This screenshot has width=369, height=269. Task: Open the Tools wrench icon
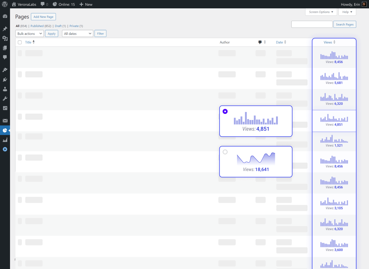coord(5,99)
